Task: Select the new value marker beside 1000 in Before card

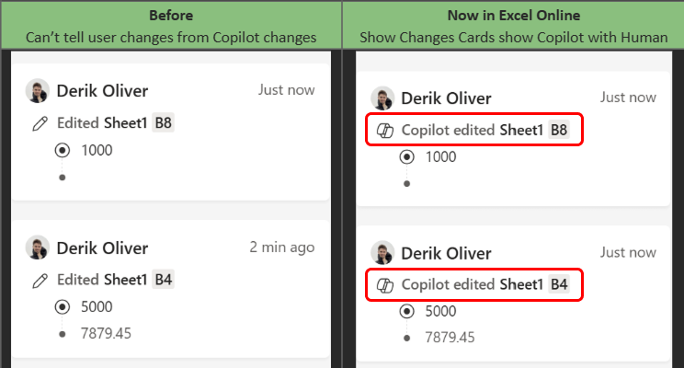Action: tap(63, 151)
